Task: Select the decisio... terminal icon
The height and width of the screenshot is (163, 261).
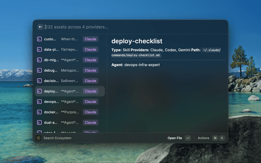Action: tap(39, 81)
